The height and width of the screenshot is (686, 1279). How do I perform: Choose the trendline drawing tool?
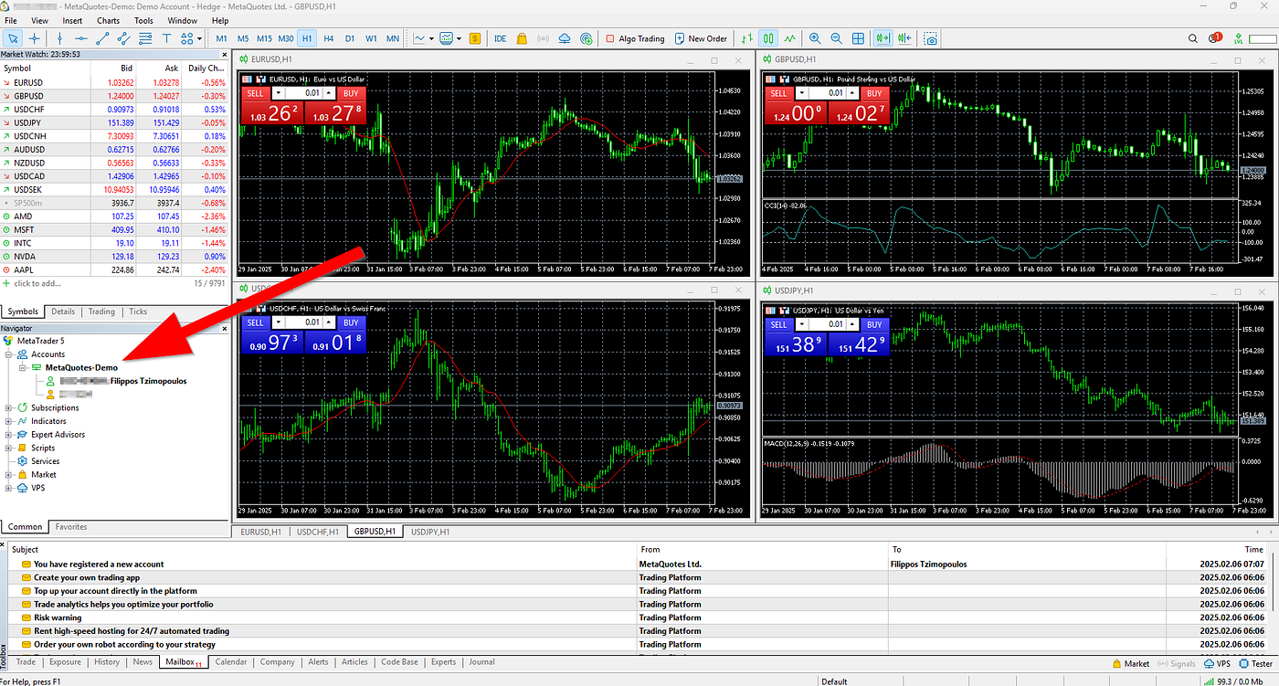[x=102, y=38]
